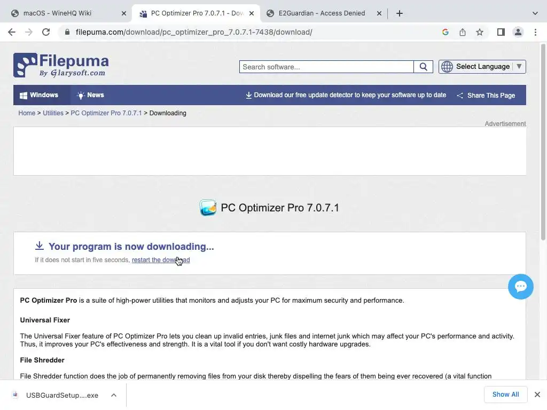The height and width of the screenshot is (410, 547).
Task: Click the PC Optimizer Pro 7.0.7.1 title
Action: click(280, 208)
